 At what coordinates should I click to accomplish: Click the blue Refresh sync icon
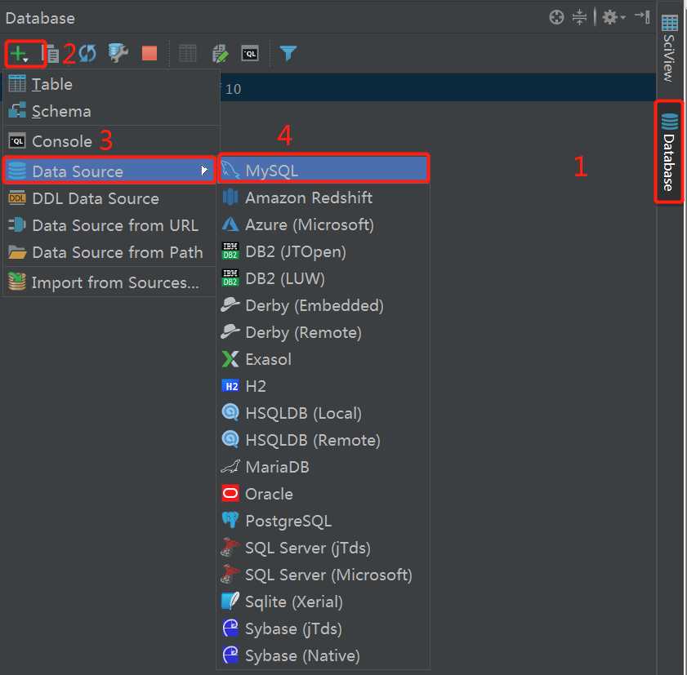pos(87,53)
